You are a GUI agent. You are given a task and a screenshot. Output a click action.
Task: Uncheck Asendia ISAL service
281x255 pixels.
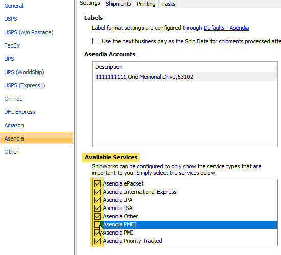tap(97, 208)
